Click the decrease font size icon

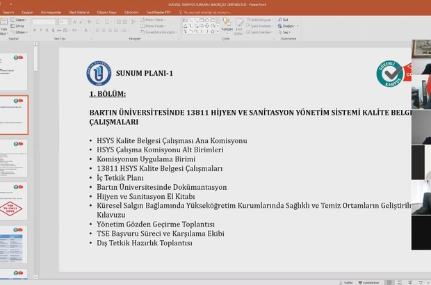81,22
